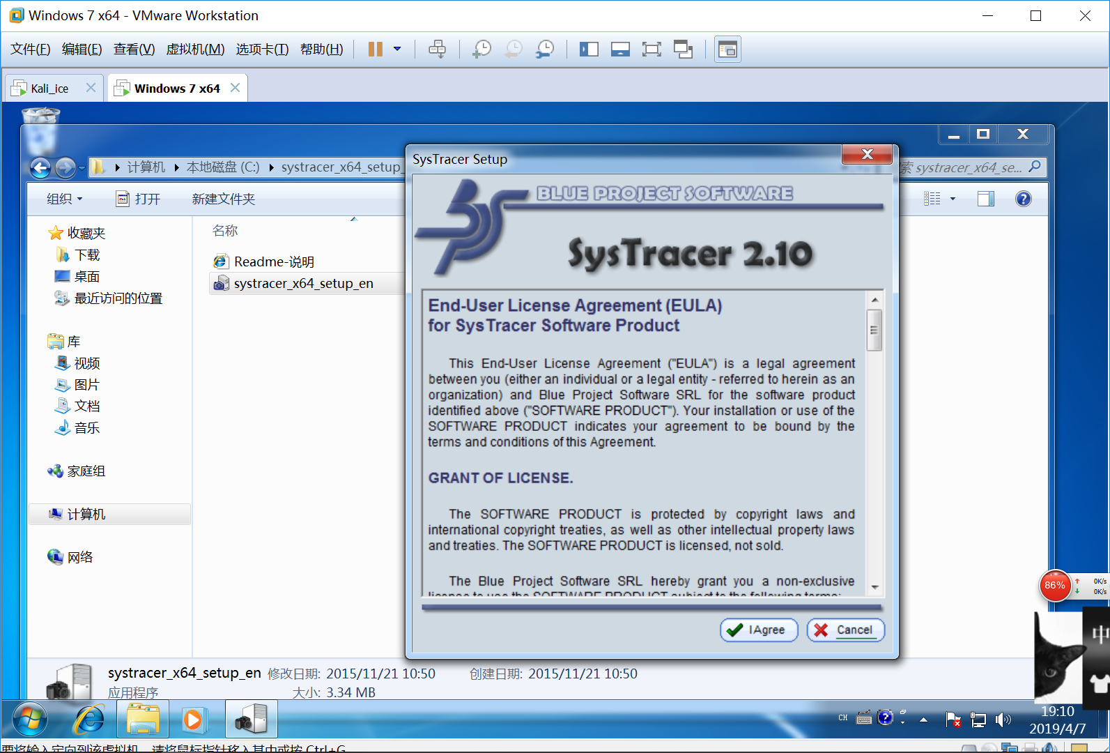Viewport: 1110px width, 753px height.
Task: Open 视频 library
Action: coord(77,363)
